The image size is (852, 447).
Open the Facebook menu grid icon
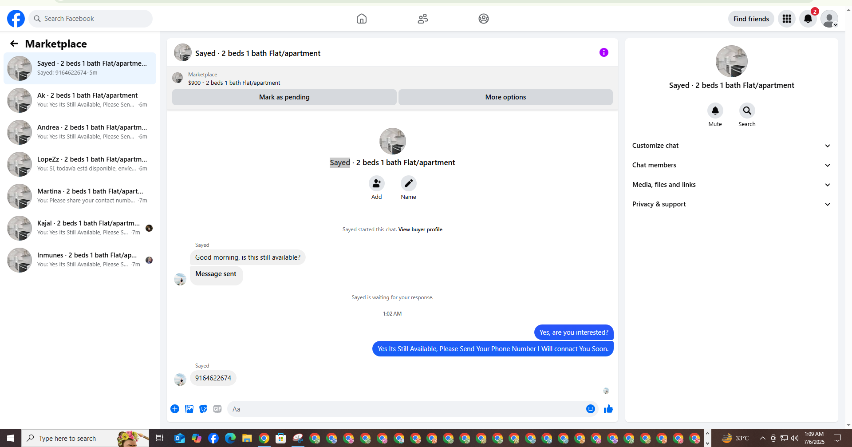tap(787, 19)
